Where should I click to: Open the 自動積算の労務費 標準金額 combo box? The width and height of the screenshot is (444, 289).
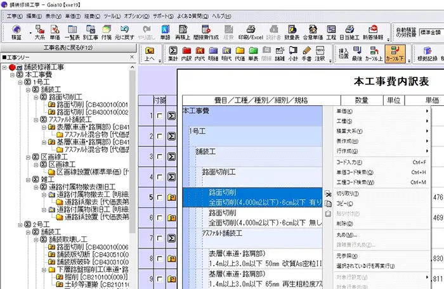(x=431, y=32)
